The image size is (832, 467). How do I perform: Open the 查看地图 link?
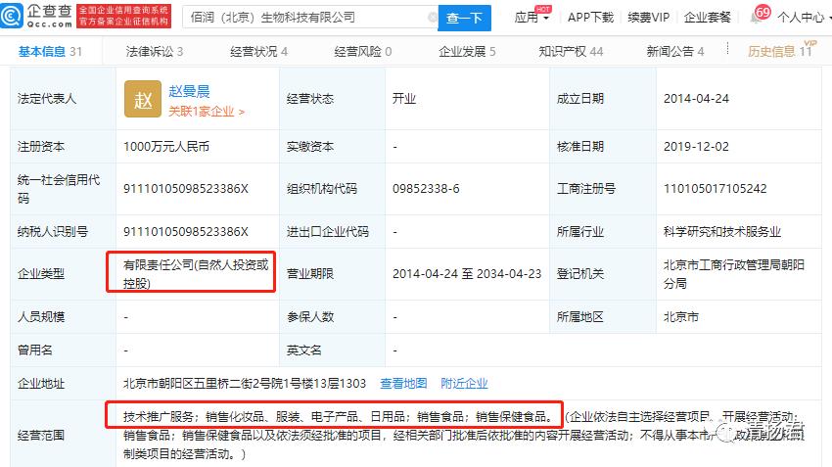pyautogui.click(x=404, y=383)
